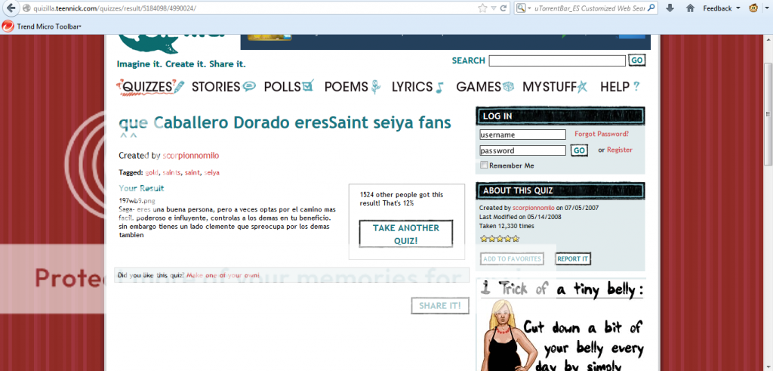The image size is (773, 371).
Task: Click TAKE ANOTHER QUIZ! button
Action: pos(405,234)
